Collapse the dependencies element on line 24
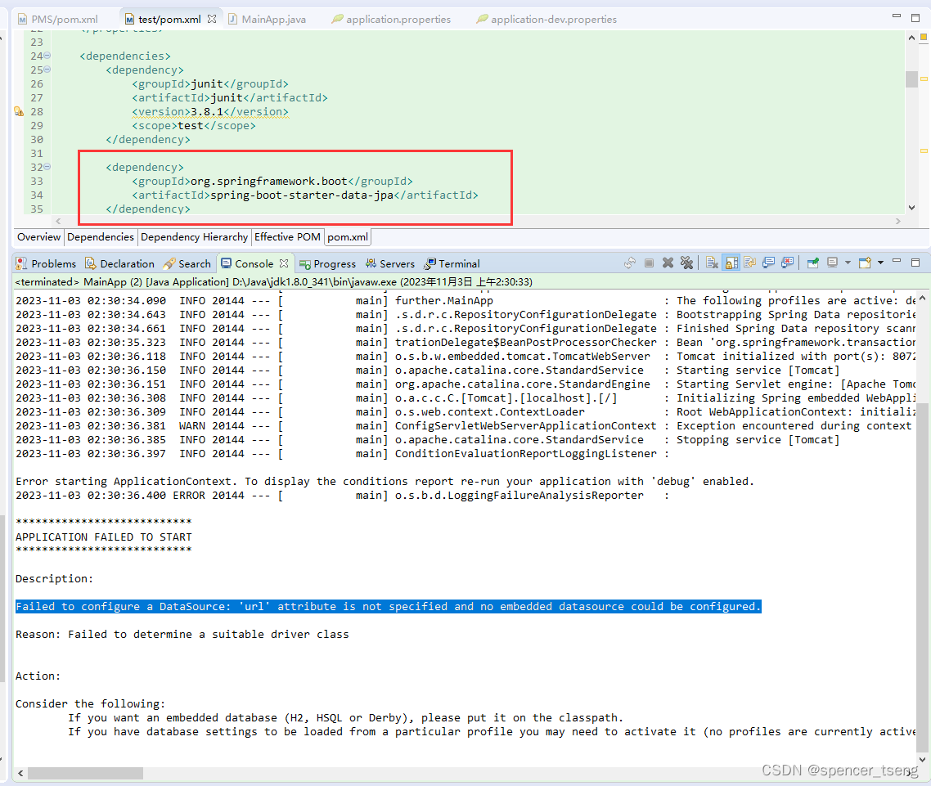The height and width of the screenshot is (786, 931). 47,55
